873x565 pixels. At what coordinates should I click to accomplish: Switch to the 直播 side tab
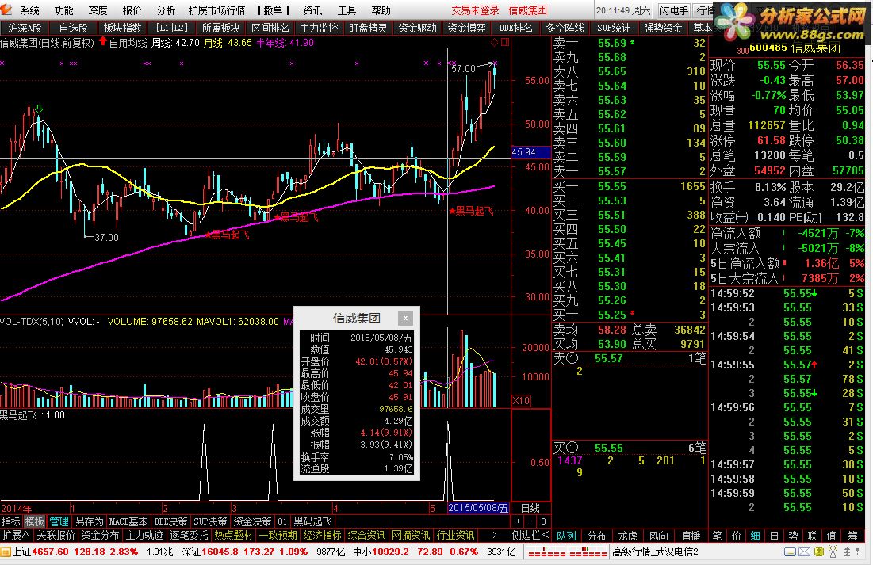coord(691,536)
